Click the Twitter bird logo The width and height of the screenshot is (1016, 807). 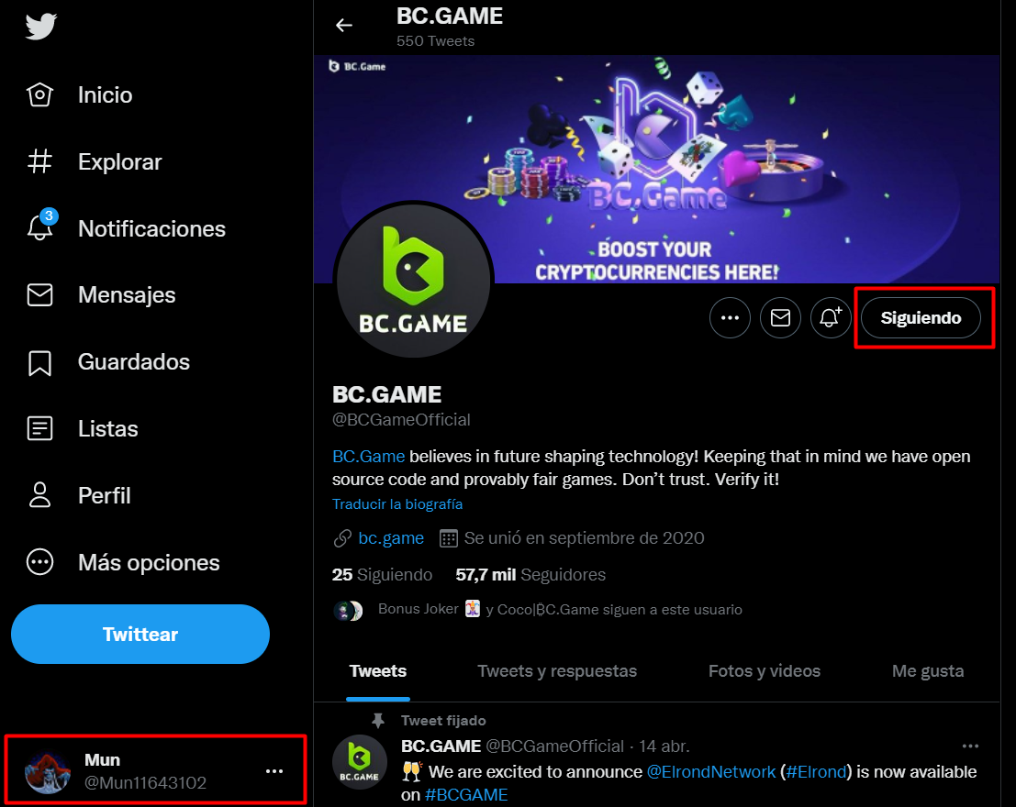(x=41, y=27)
